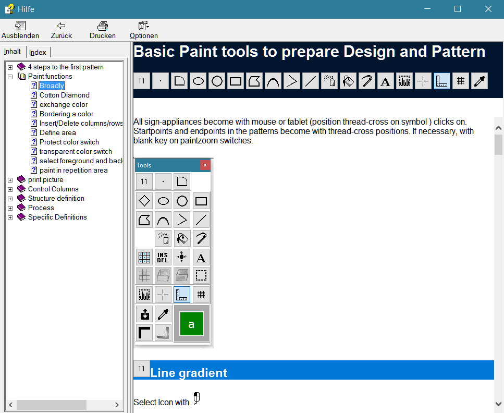
Task: Select the Inhalt tab
Action: click(x=13, y=52)
